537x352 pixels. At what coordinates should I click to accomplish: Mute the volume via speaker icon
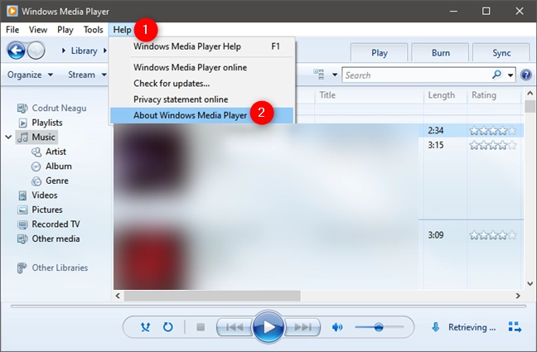(x=337, y=327)
